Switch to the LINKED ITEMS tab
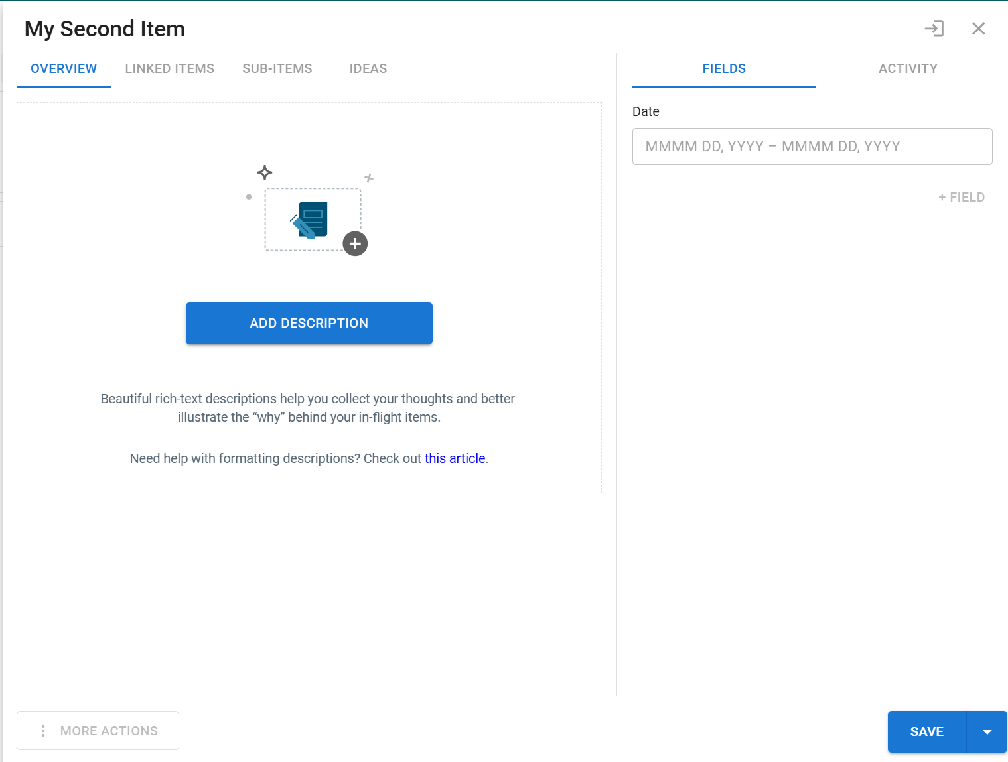The width and height of the screenshot is (1008, 762). tap(170, 68)
